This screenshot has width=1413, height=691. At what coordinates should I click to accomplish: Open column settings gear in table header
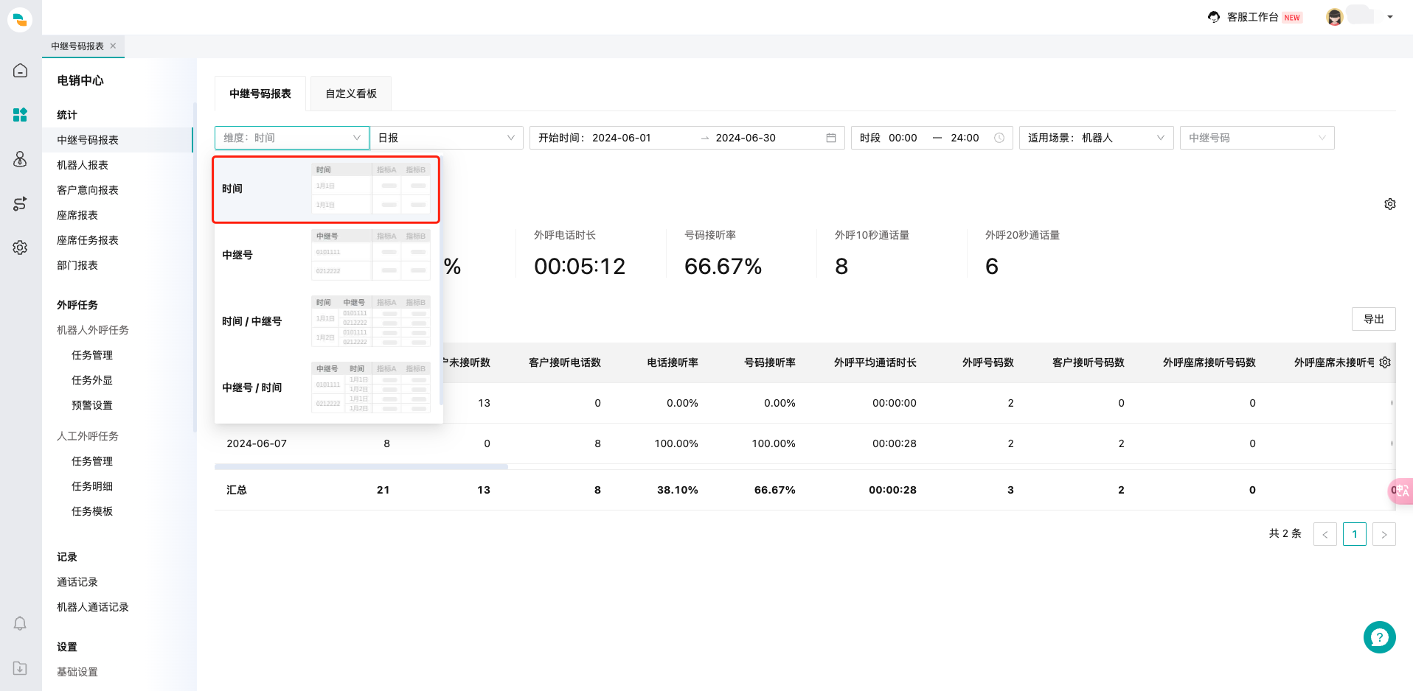coord(1385,362)
